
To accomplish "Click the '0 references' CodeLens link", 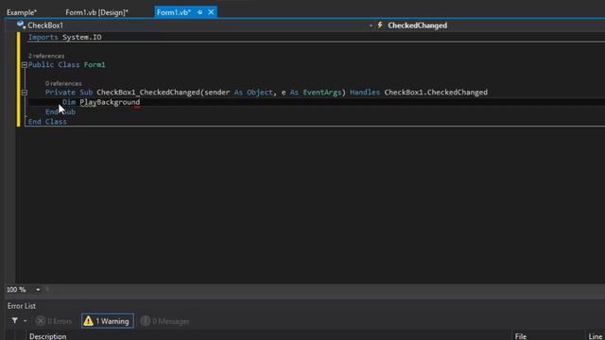I will pos(63,83).
